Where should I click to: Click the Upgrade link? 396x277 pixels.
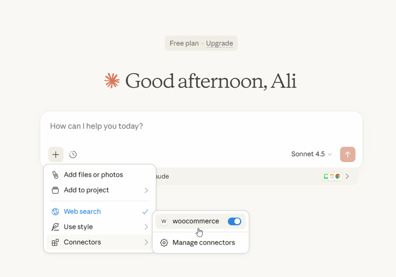point(219,43)
